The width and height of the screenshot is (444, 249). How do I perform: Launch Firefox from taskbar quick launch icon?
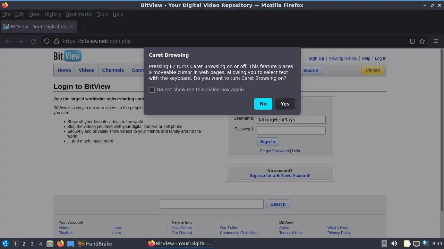(x=60, y=243)
